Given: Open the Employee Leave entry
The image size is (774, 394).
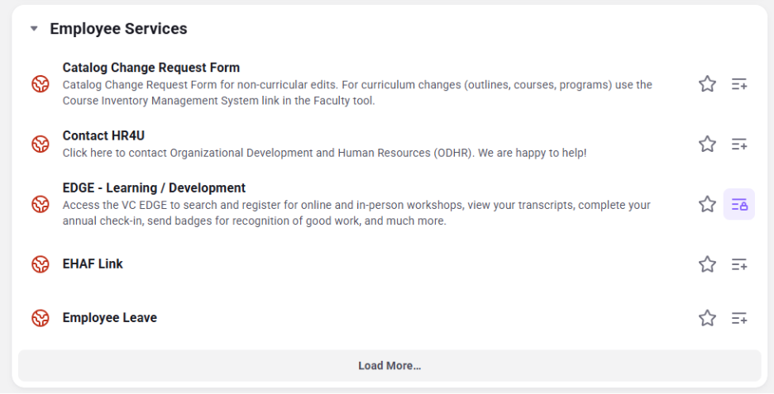Looking at the screenshot, I should click(110, 317).
